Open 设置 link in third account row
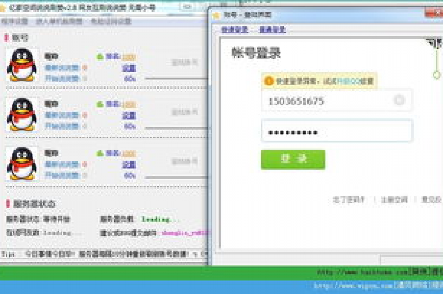 point(129,165)
